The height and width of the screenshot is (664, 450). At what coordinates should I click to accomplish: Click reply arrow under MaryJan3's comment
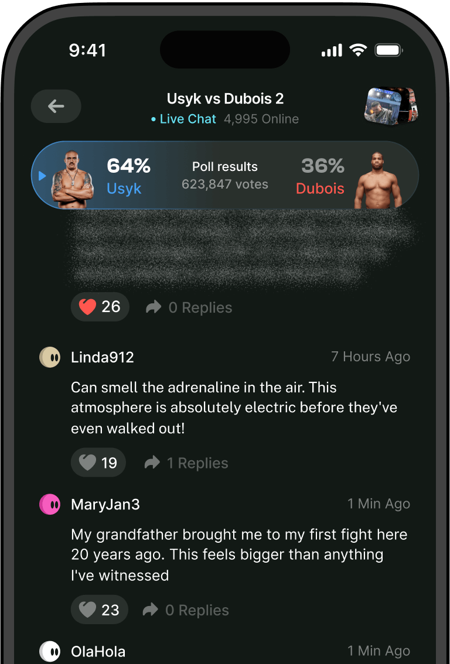[x=151, y=610]
